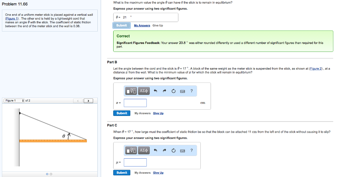Submit the Part B answer
This screenshot has width=337, height=177.
pyautogui.click(x=122, y=113)
